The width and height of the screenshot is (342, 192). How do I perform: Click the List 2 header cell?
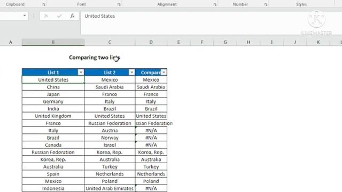click(x=110, y=73)
